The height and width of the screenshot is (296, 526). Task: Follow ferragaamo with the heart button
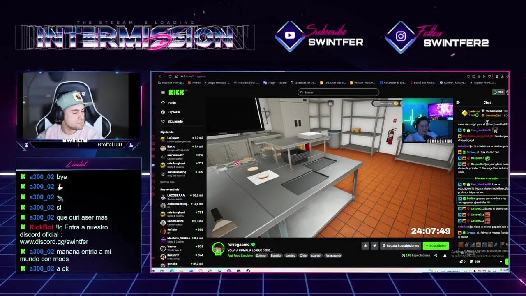click(x=374, y=245)
